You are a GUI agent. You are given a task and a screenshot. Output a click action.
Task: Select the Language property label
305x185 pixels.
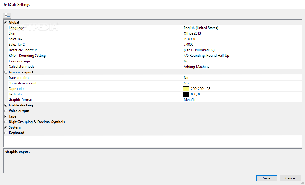16,28
